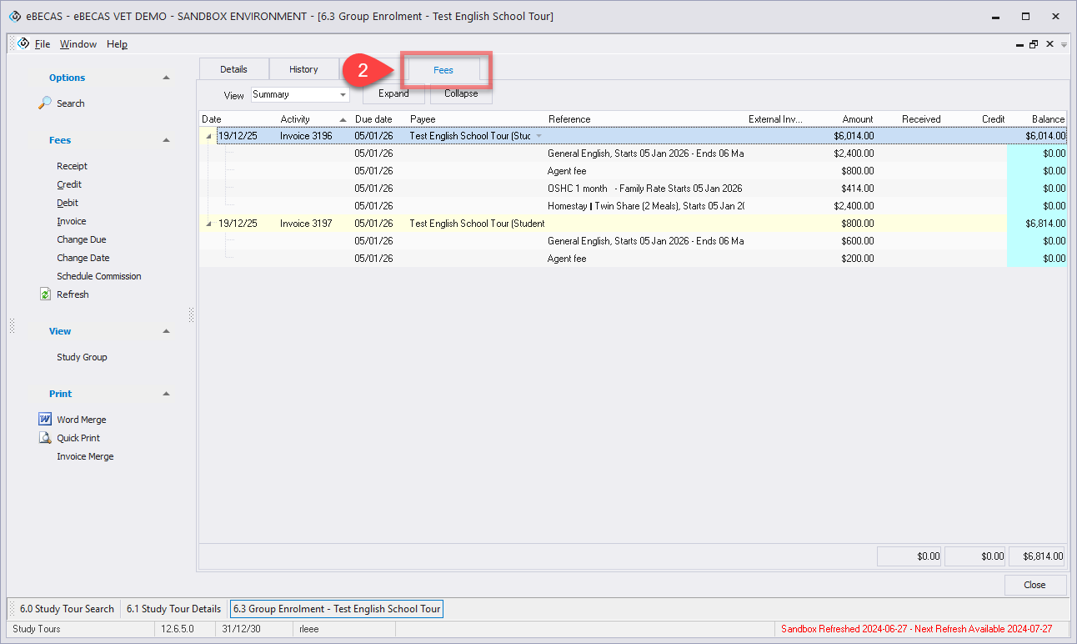Click the Search magnifier icon
Viewport: 1077px width, 644px height.
coord(45,103)
